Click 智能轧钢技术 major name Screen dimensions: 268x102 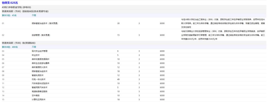pyautogui.click(x=38, y=75)
